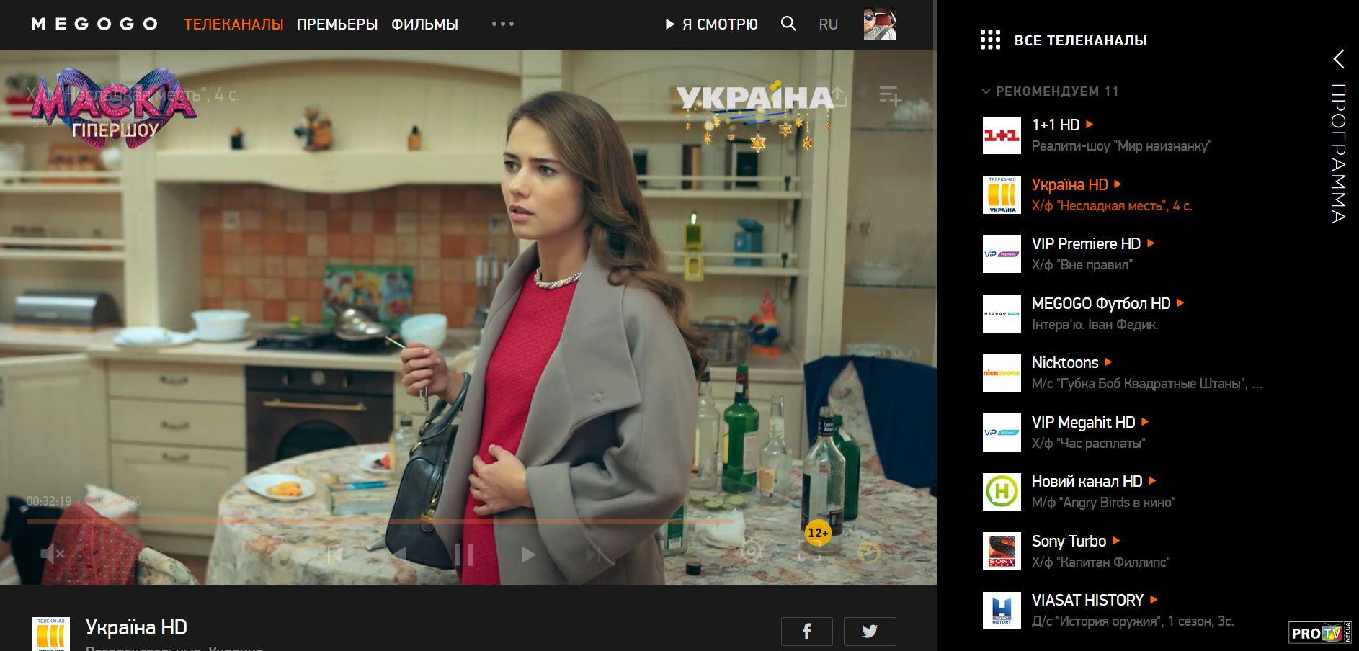Go to the Фильмы section
Screen dimensions: 1359x651
pyautogui.click(x=424, y=24)
